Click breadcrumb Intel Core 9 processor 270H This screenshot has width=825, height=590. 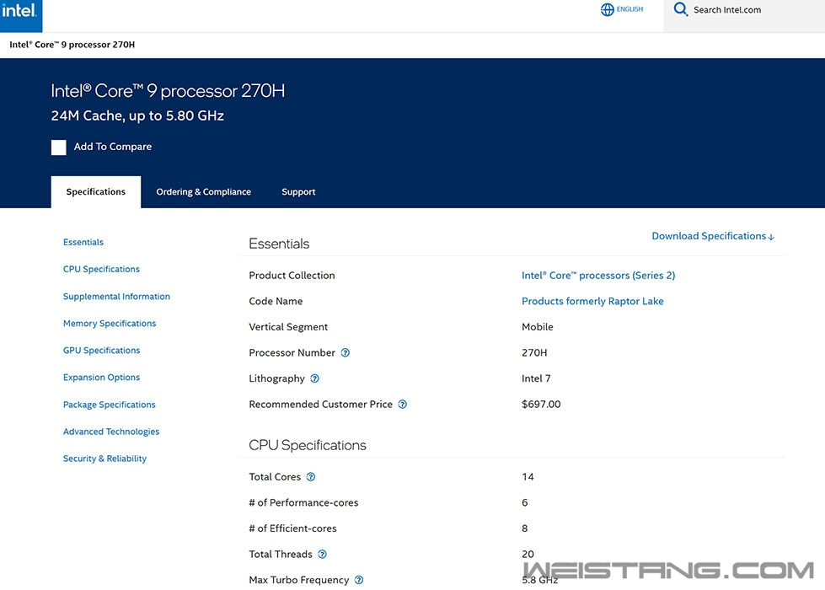pos(72,45)
